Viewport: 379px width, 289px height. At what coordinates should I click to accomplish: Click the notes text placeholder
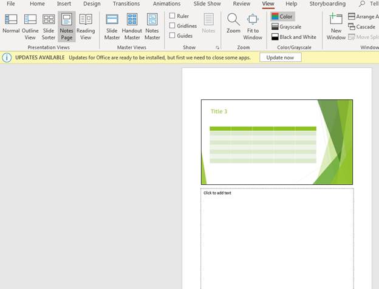tap(277, 239)
